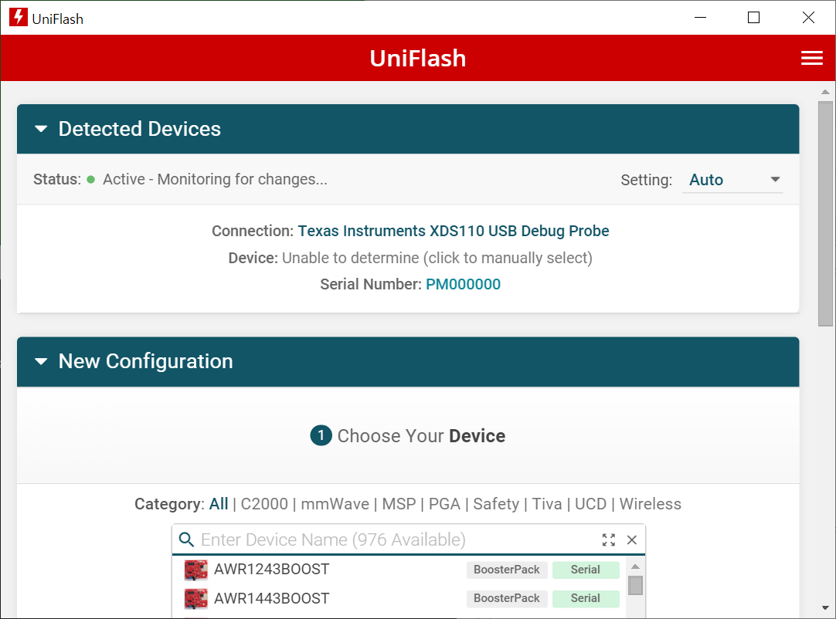The height and width of the screenshot is (619, 836).
Task: Select AWR1443BOOST from device list
Action: click(x=271, y=598)
